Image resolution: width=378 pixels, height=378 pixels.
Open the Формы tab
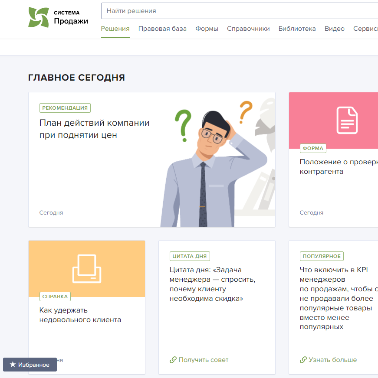point(207,29)
